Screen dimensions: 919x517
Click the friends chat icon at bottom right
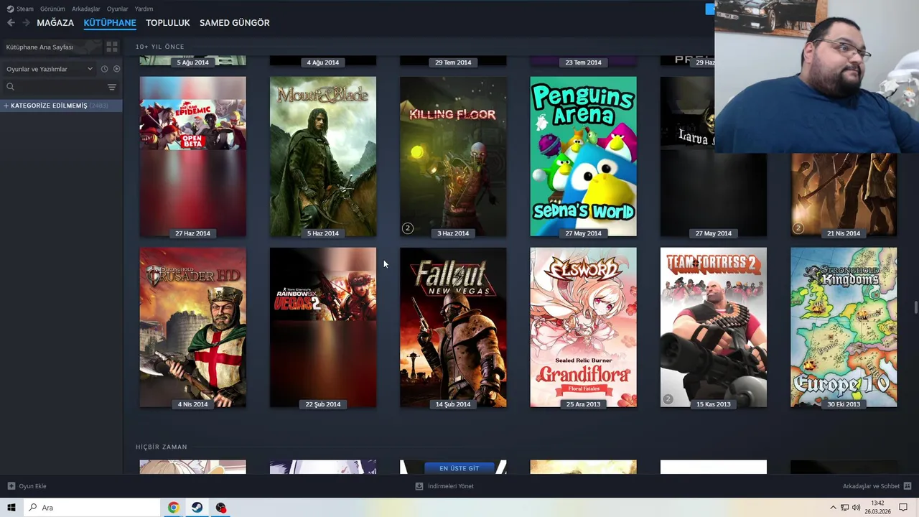coord(908,486)
